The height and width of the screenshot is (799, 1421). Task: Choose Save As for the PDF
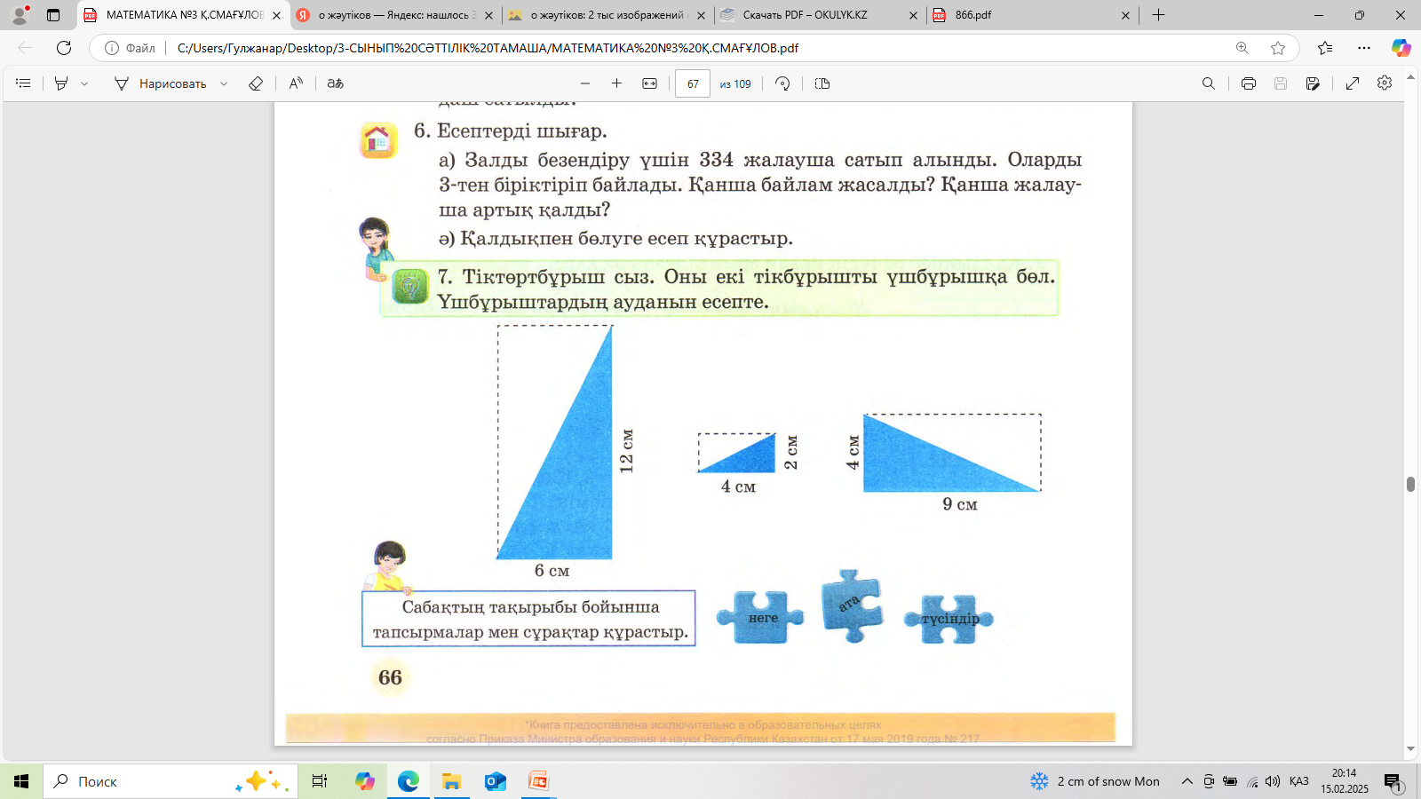point(1313,83)
